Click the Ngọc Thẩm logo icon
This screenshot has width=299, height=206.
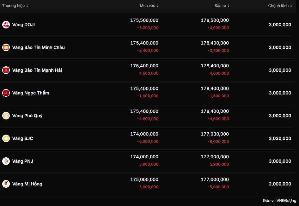(6, 93)
